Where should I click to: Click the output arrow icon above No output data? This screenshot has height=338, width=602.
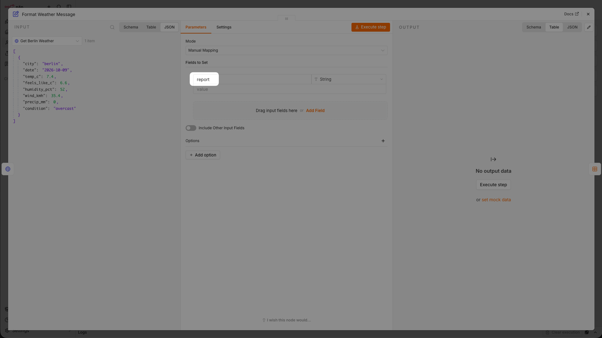[x=494, y=159]
